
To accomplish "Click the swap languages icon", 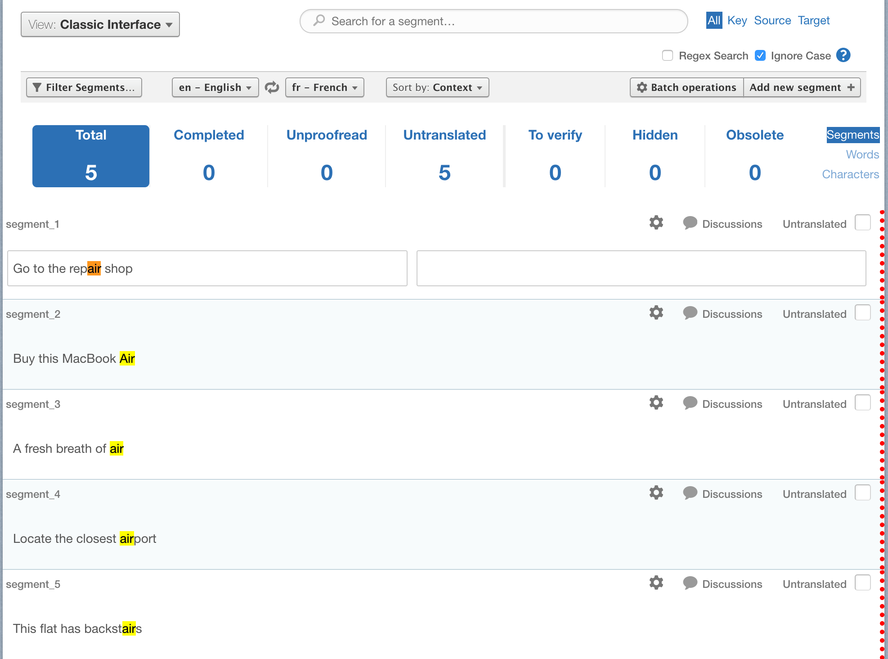I will click(x=272, y=87).
